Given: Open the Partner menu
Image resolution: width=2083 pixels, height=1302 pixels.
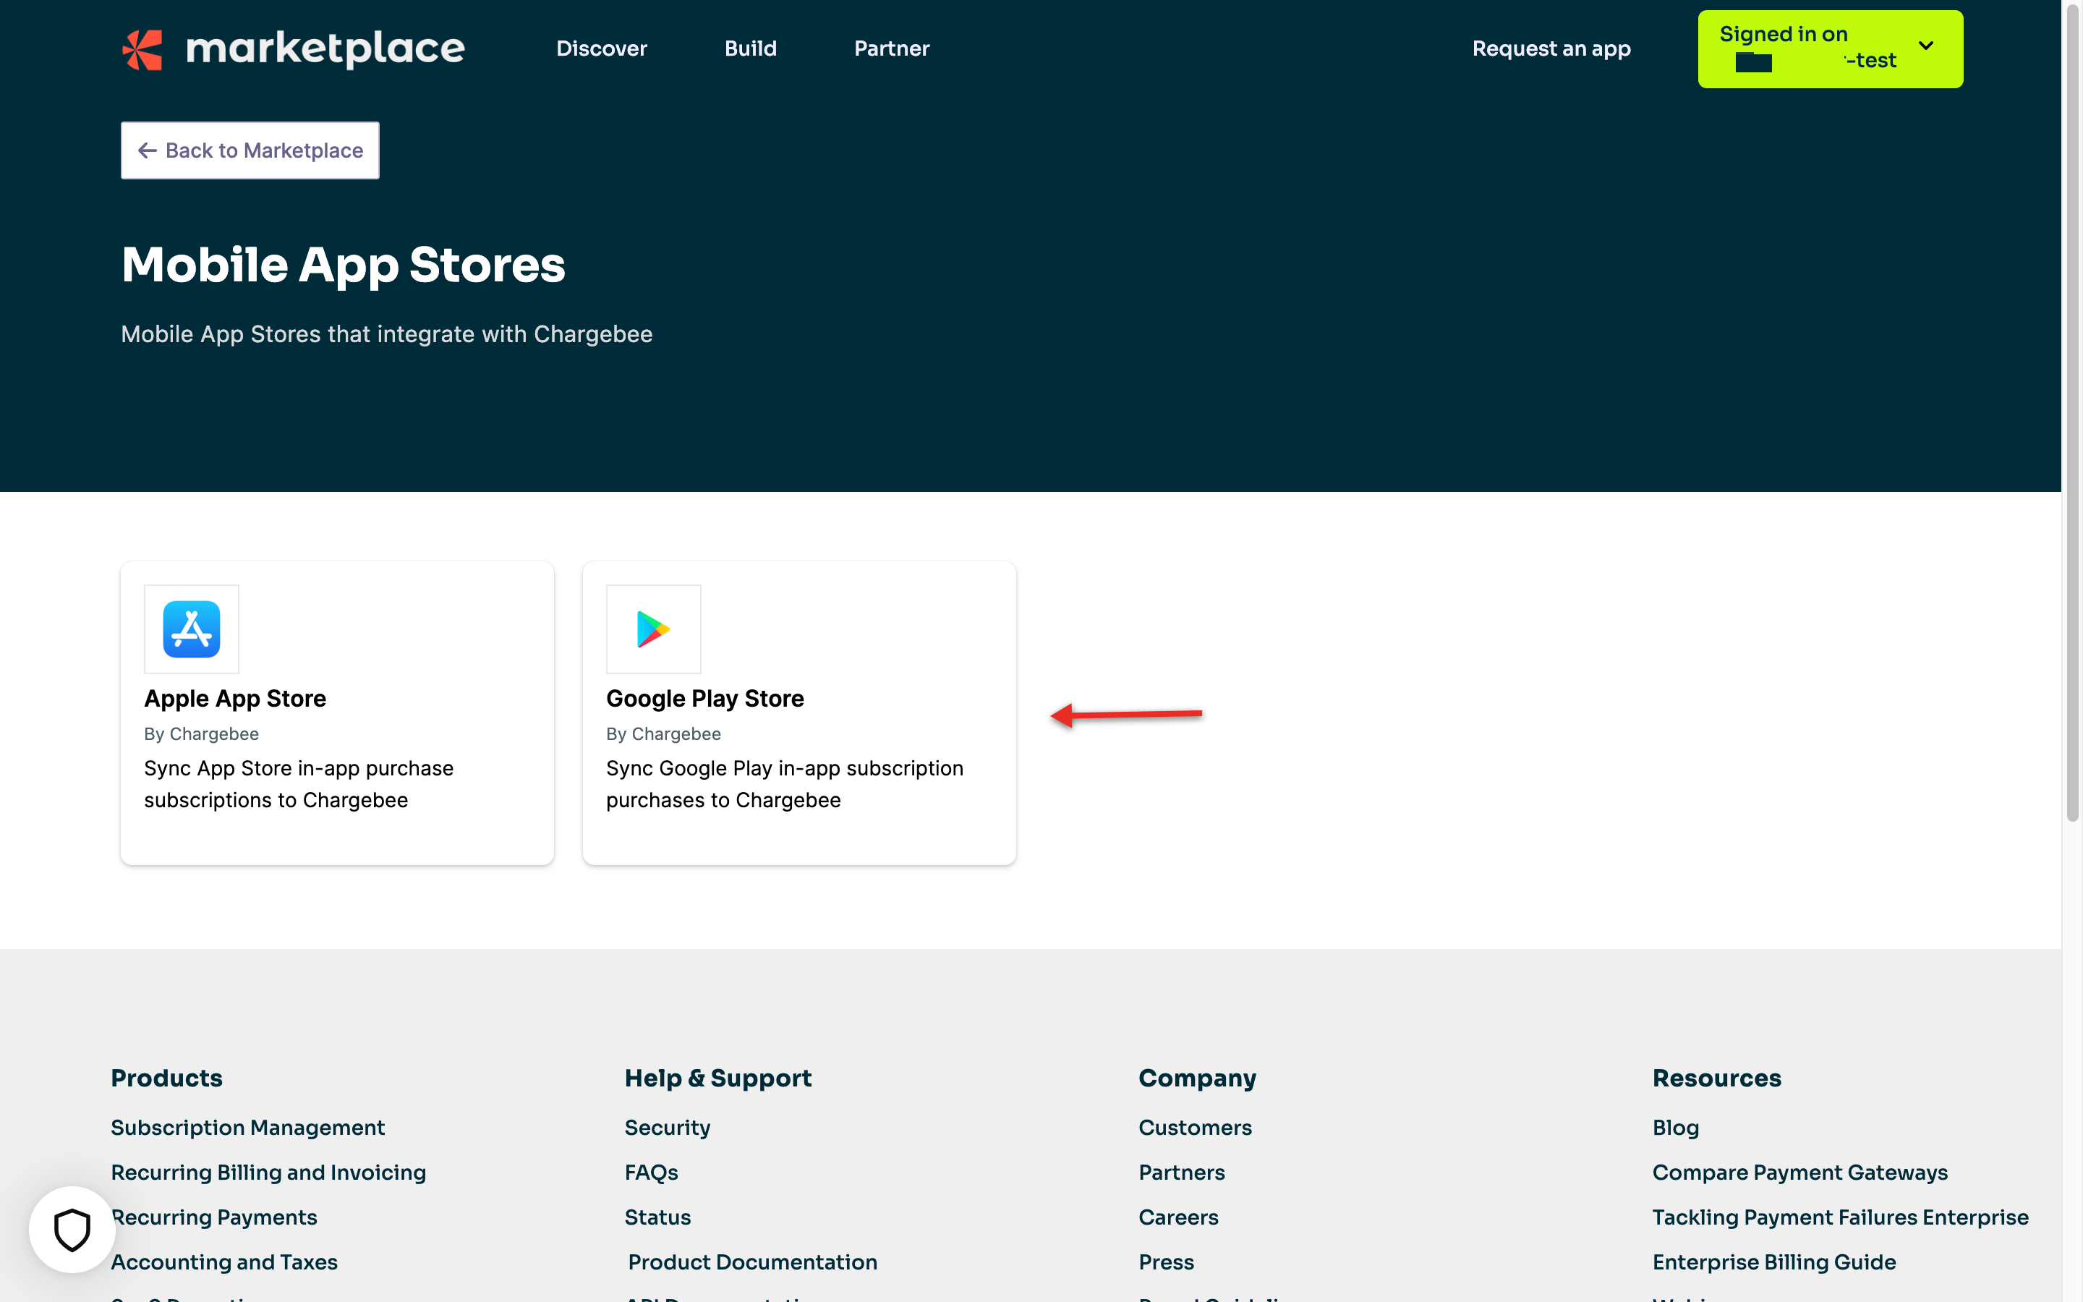Looking at the screenshot, I should (891, 49).
